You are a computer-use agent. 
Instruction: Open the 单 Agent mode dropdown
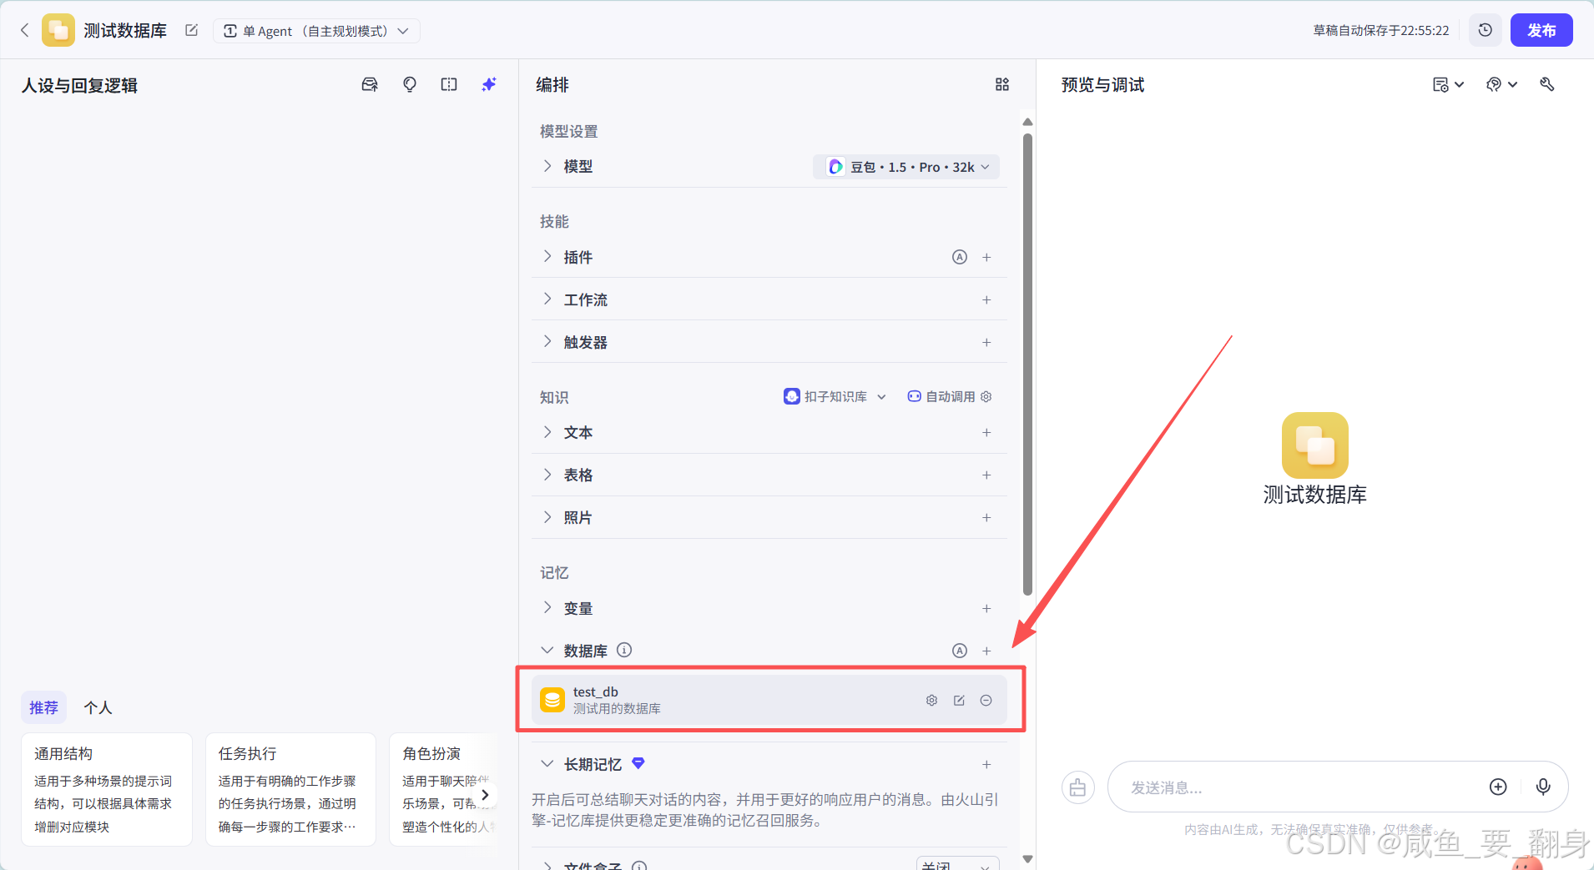point(316,31)
